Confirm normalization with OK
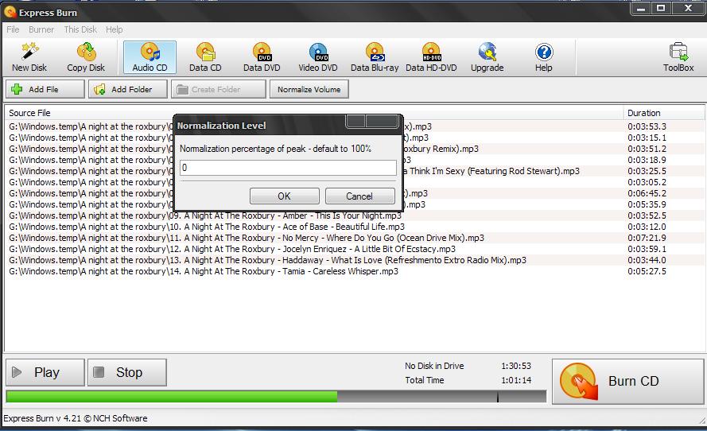The image size is (707, 431). coord(284,196)
